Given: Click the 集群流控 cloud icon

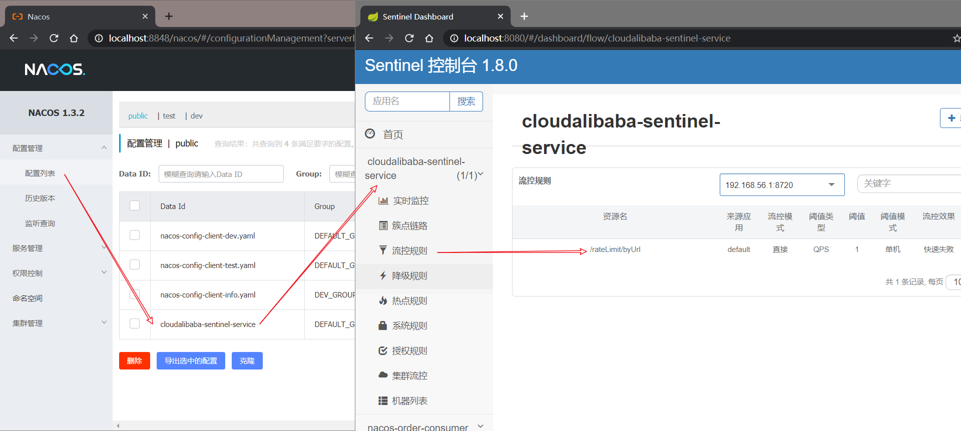Looking at the screenshot, I should pyautogui.click(x=383, y=375).
